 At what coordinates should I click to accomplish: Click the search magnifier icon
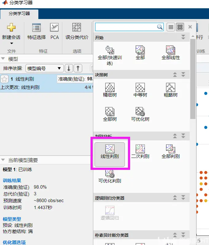point(160,27)
